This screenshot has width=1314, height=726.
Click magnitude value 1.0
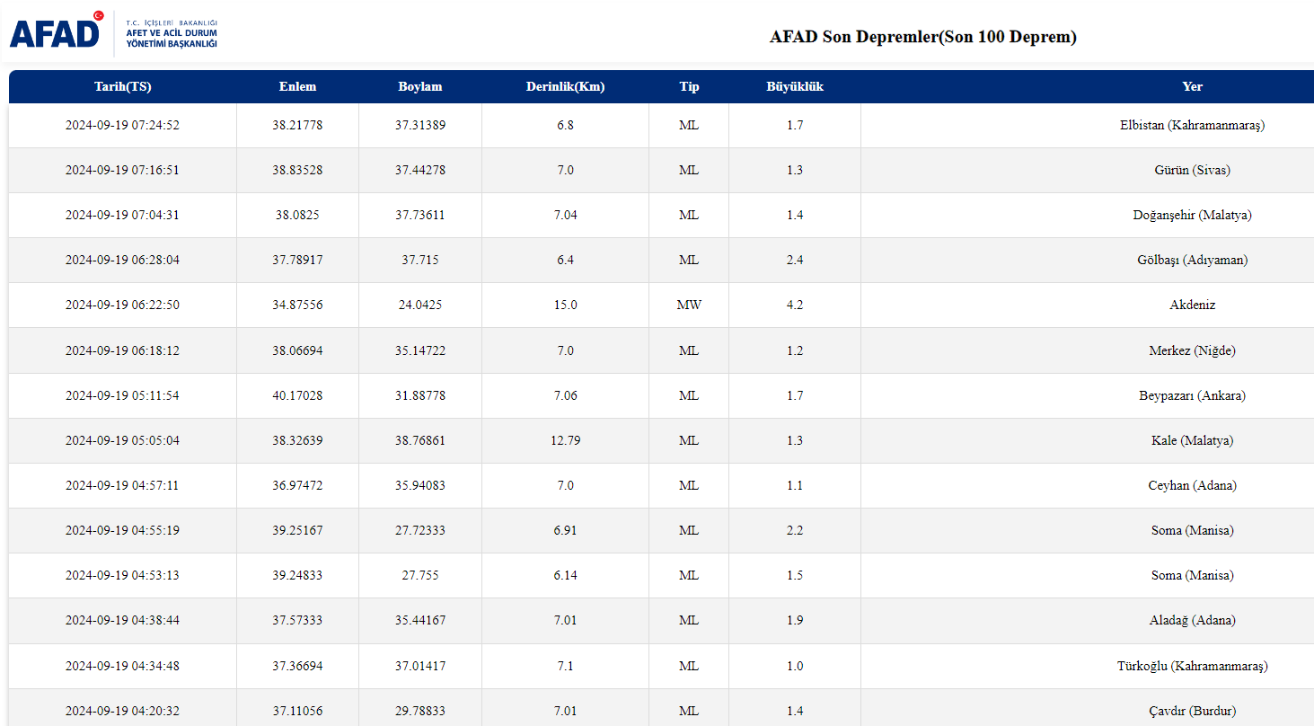(795, 667)
